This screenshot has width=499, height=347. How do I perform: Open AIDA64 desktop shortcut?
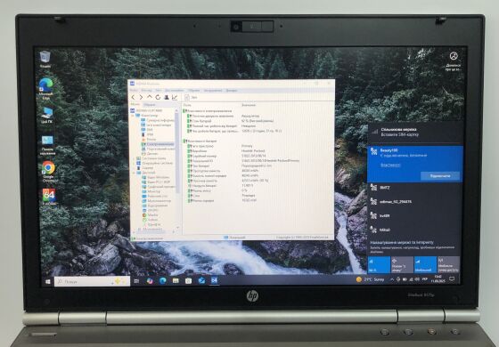[49, 197]
